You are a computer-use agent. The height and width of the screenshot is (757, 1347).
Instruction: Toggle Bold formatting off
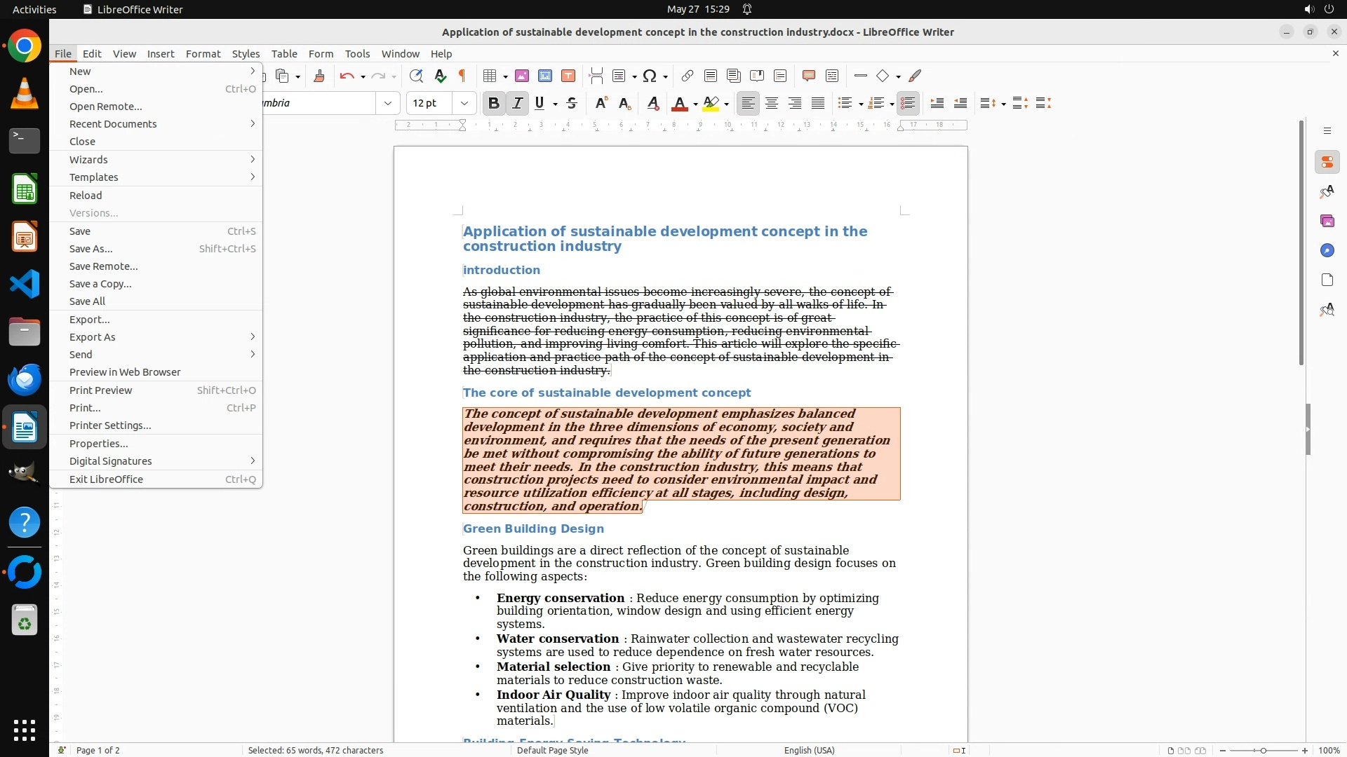494,104
